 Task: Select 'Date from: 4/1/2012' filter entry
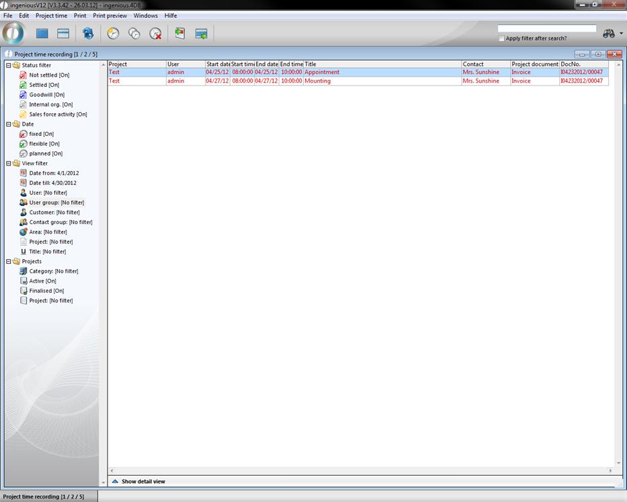point(53,173)
